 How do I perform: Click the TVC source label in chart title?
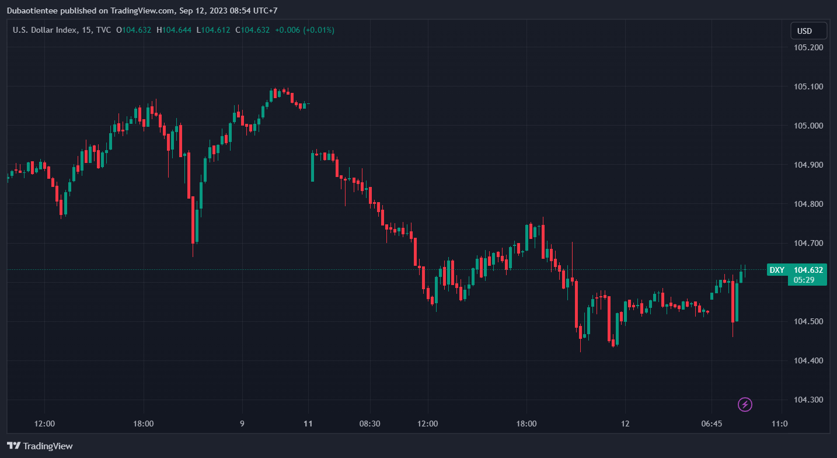pyautogui.click(x=103, y=30)
